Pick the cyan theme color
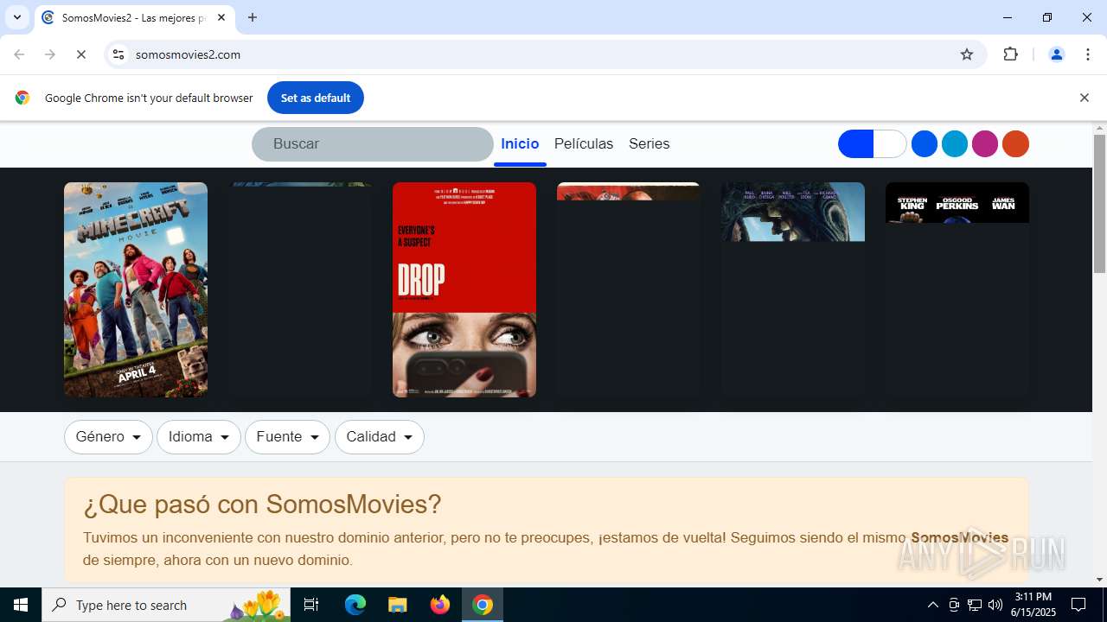Screen dimensions: 1107x622 coord(955,144)
